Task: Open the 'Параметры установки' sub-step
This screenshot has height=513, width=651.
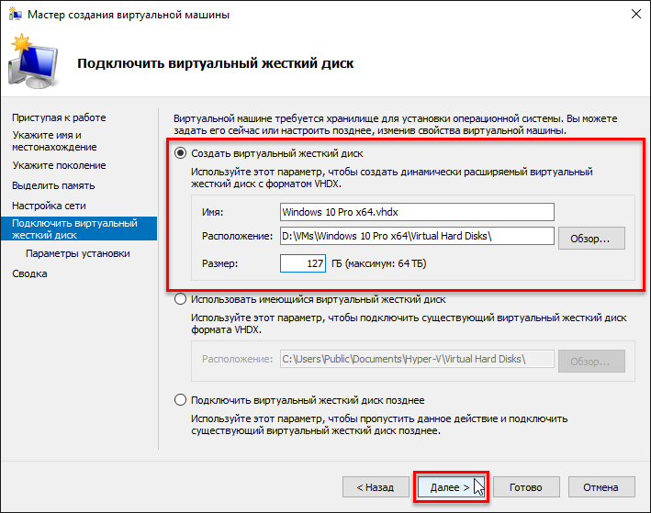Action: click(78, 253)
